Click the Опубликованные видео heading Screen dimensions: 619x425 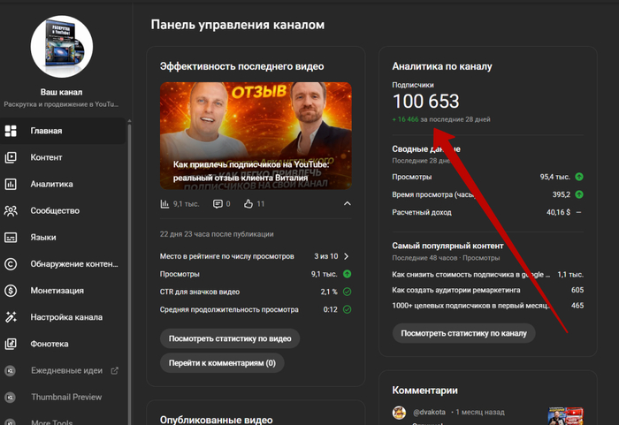click(x=217, y=420)
